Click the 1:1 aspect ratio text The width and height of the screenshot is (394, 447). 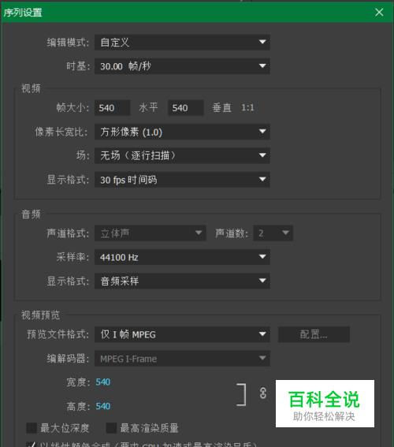pos(247,107)
